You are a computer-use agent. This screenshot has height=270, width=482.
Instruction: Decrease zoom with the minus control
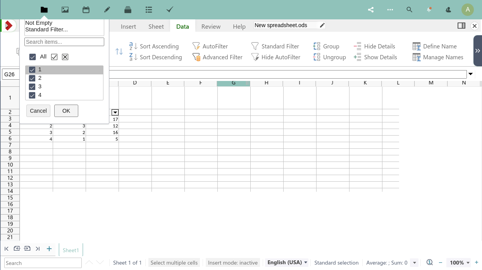click(441, 262)
